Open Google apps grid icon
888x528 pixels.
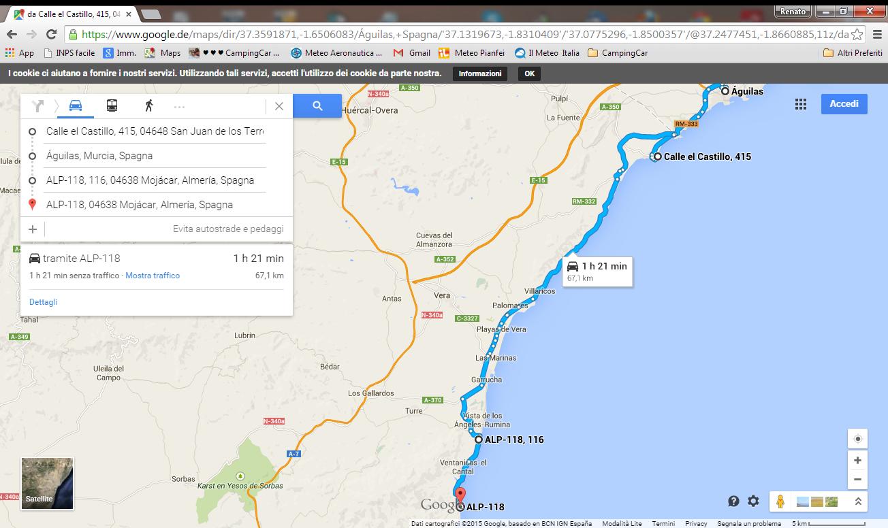point(801,104)
